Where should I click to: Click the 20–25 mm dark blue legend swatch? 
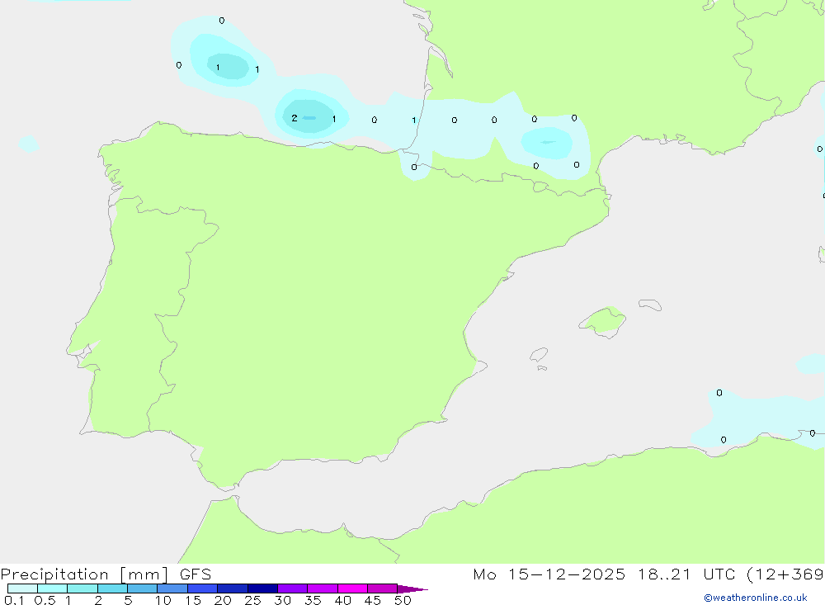click(232, 588)
